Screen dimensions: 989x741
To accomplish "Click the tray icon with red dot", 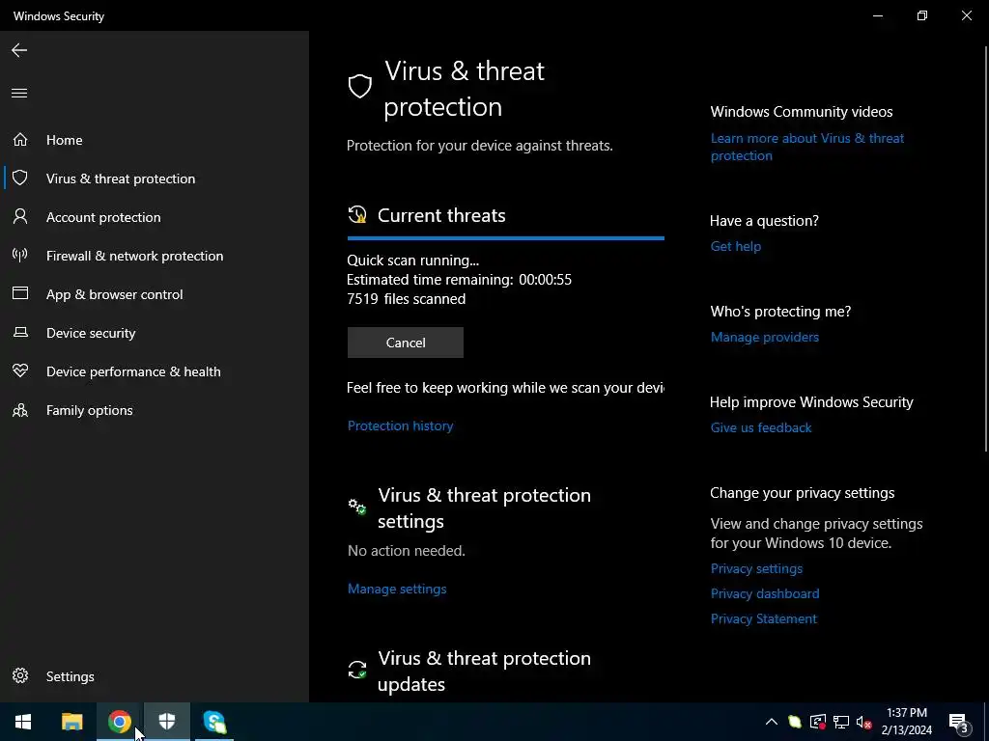I will tap(817, 722).
